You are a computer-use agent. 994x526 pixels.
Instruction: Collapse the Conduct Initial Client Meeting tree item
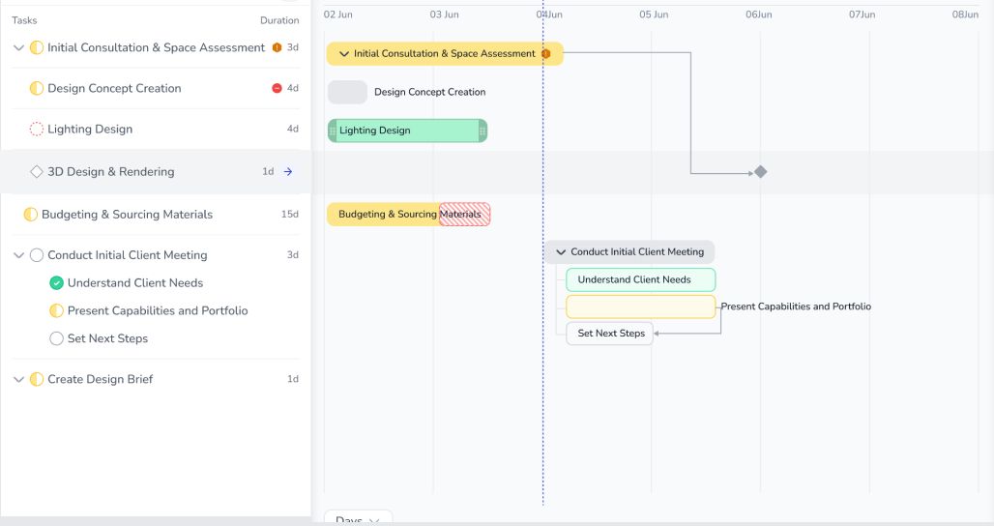[18, 255]
